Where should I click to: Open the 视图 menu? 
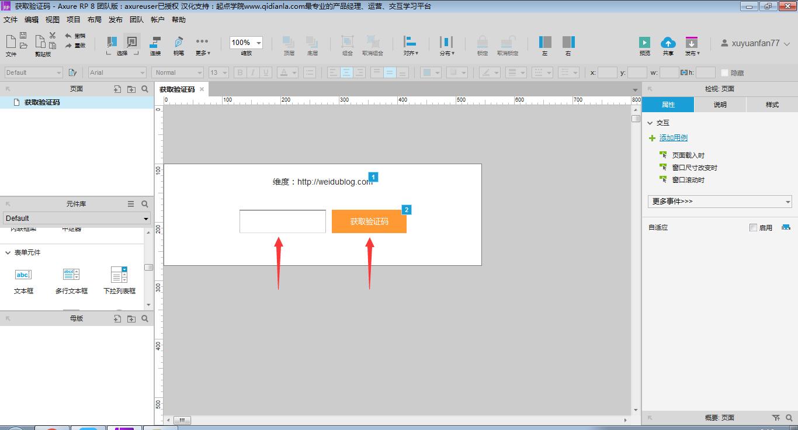53,19
